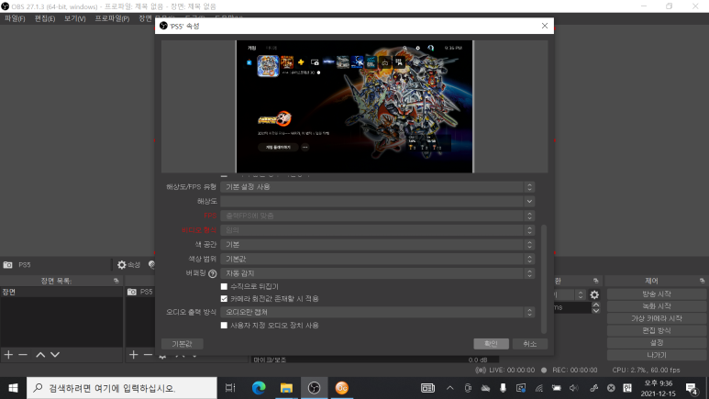The image size is (709, 399).
Task: Enable 수직으로 뒤집기 checkbox
Action: click(x=224, y=286)
